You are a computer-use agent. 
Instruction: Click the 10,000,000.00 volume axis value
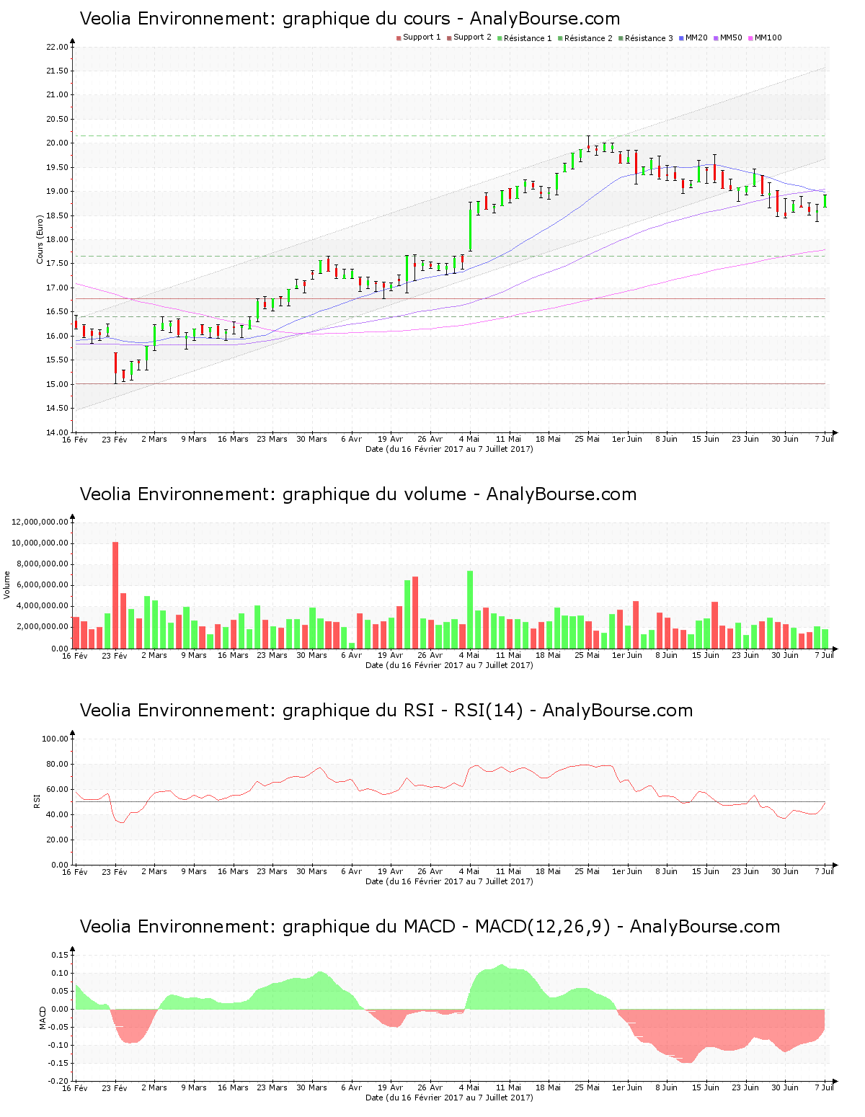[40, 543]
